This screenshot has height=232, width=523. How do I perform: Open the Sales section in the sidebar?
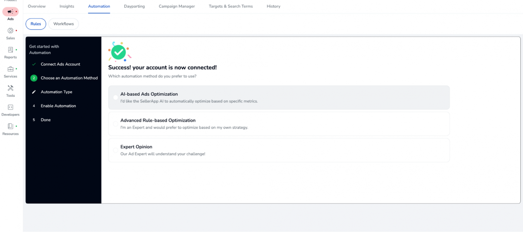click(10, 33)
